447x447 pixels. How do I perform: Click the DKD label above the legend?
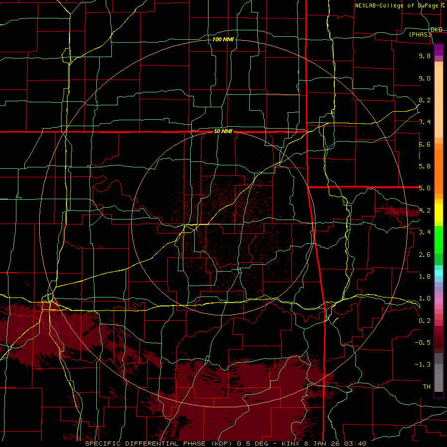point(437,29)
